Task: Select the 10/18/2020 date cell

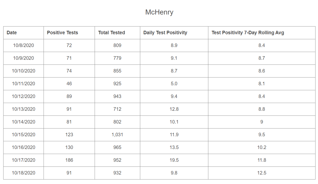Action: point(24,173)
